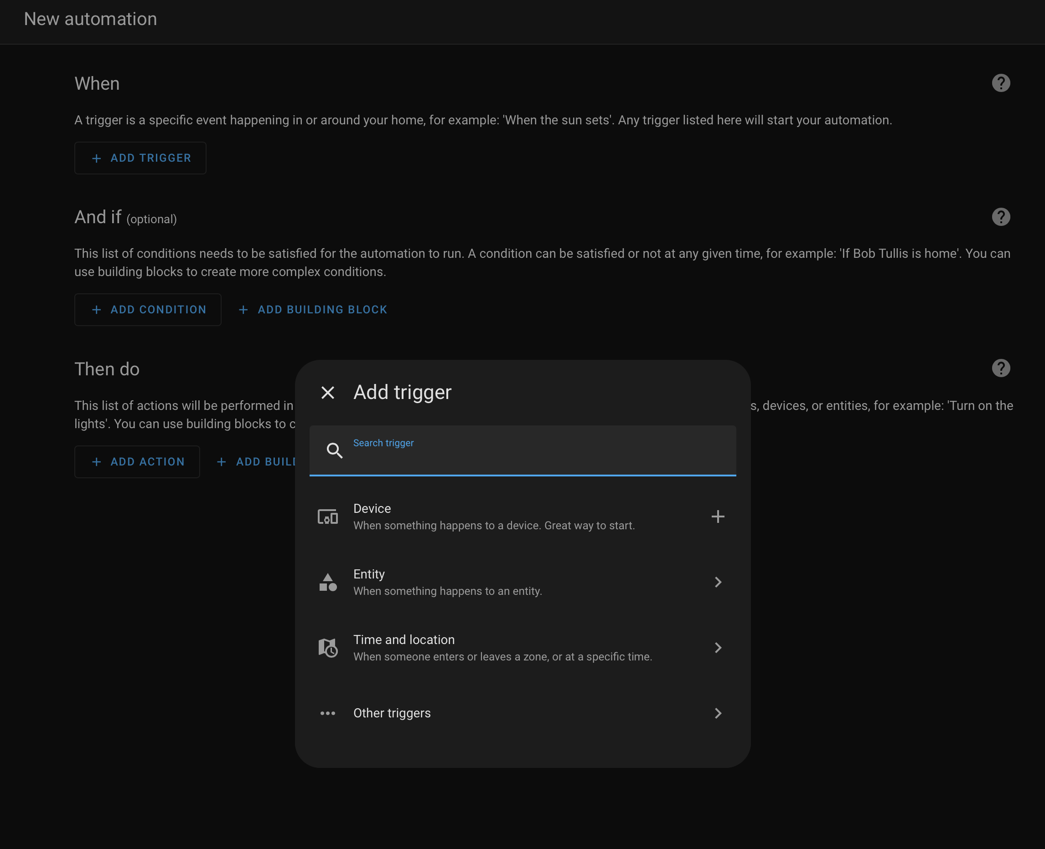Click the And if section help icon
Image resolution: width=1045 pixels, height=849 pixels.
click(x=1000, y=216)
